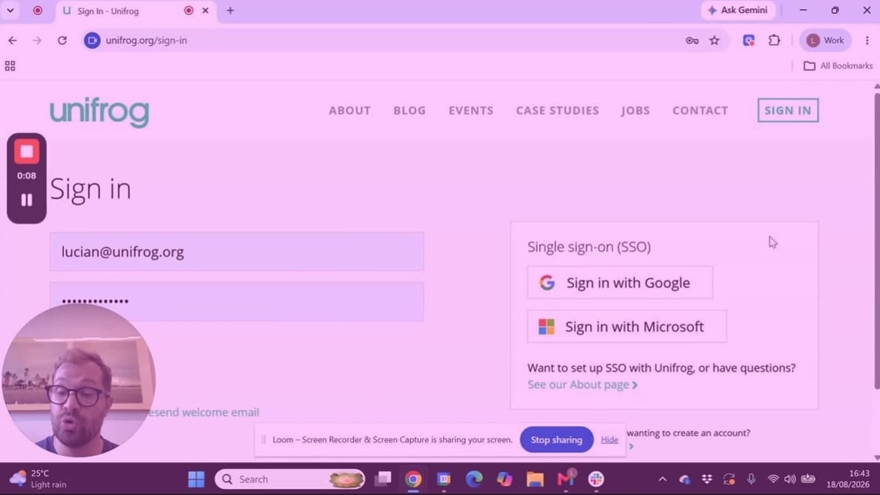Stop the Loom recording
This screenshot has width=880, height=495.
click(26, 151)
